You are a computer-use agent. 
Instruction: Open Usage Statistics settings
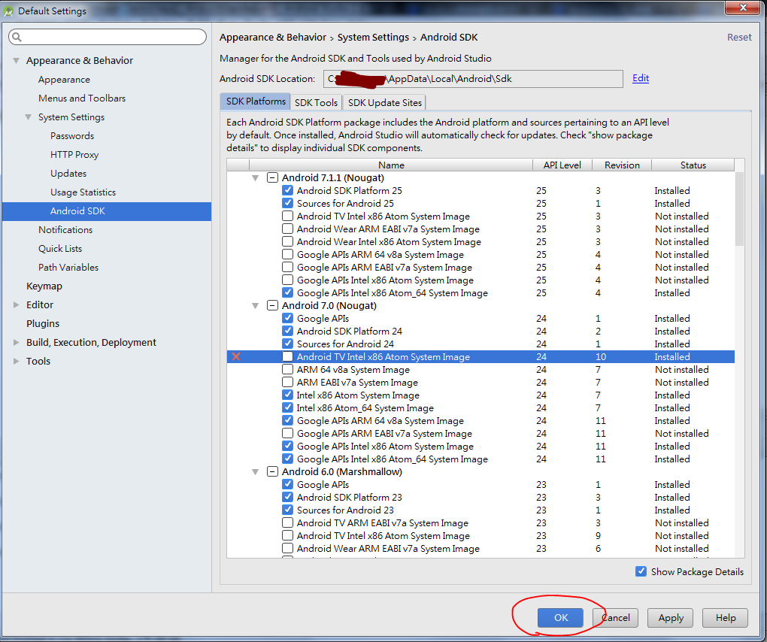83,192
